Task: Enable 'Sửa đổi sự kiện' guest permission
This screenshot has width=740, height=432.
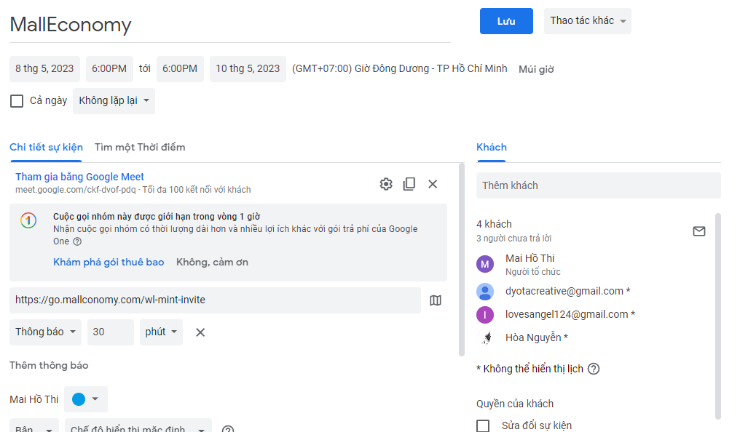Action: (x=483, y=426)
